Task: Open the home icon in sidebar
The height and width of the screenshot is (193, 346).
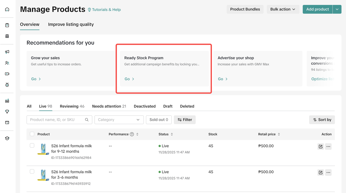Action: [7, 9]
